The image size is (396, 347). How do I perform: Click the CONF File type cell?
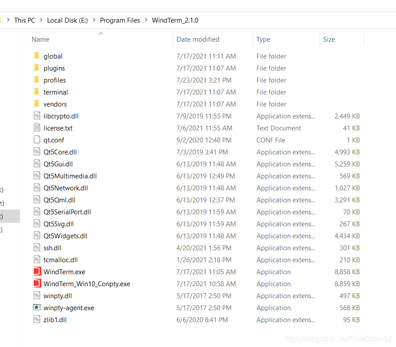[x=271, y=140]
